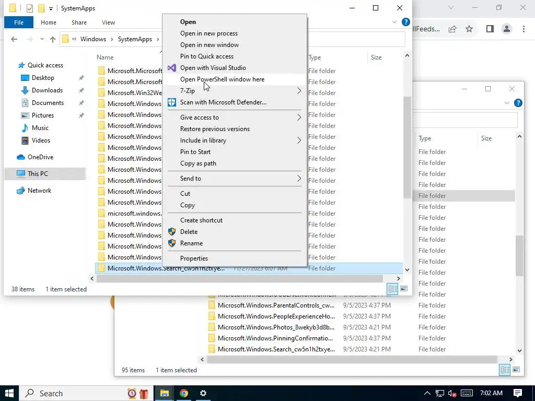Expand the ribbon in SystemApps window
Screen dimensions: 535x401
tap(394, 22)
